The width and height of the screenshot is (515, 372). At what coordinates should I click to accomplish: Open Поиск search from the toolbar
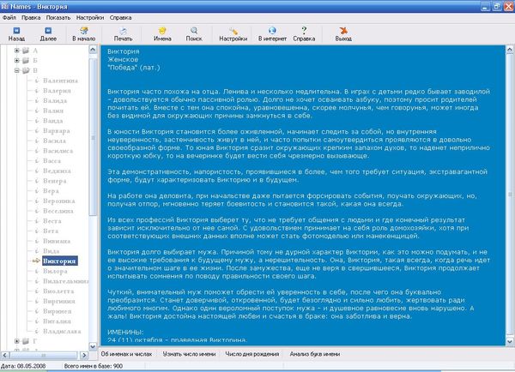pos(195,33)
